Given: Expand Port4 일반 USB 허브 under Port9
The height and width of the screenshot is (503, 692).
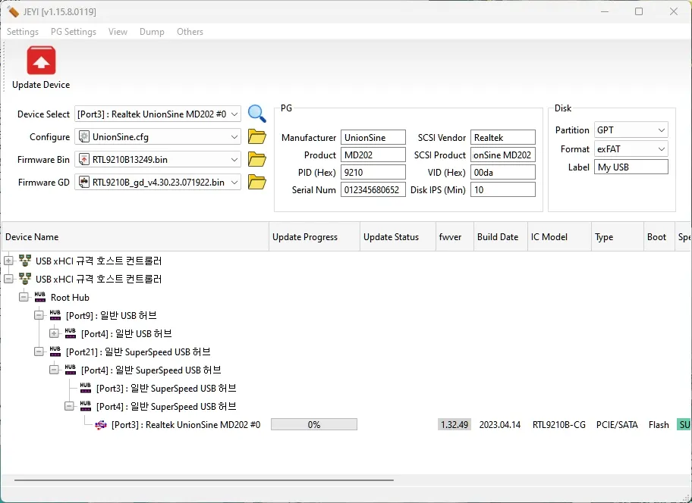Looking at the screenshot, I should [x=54, y=333].
